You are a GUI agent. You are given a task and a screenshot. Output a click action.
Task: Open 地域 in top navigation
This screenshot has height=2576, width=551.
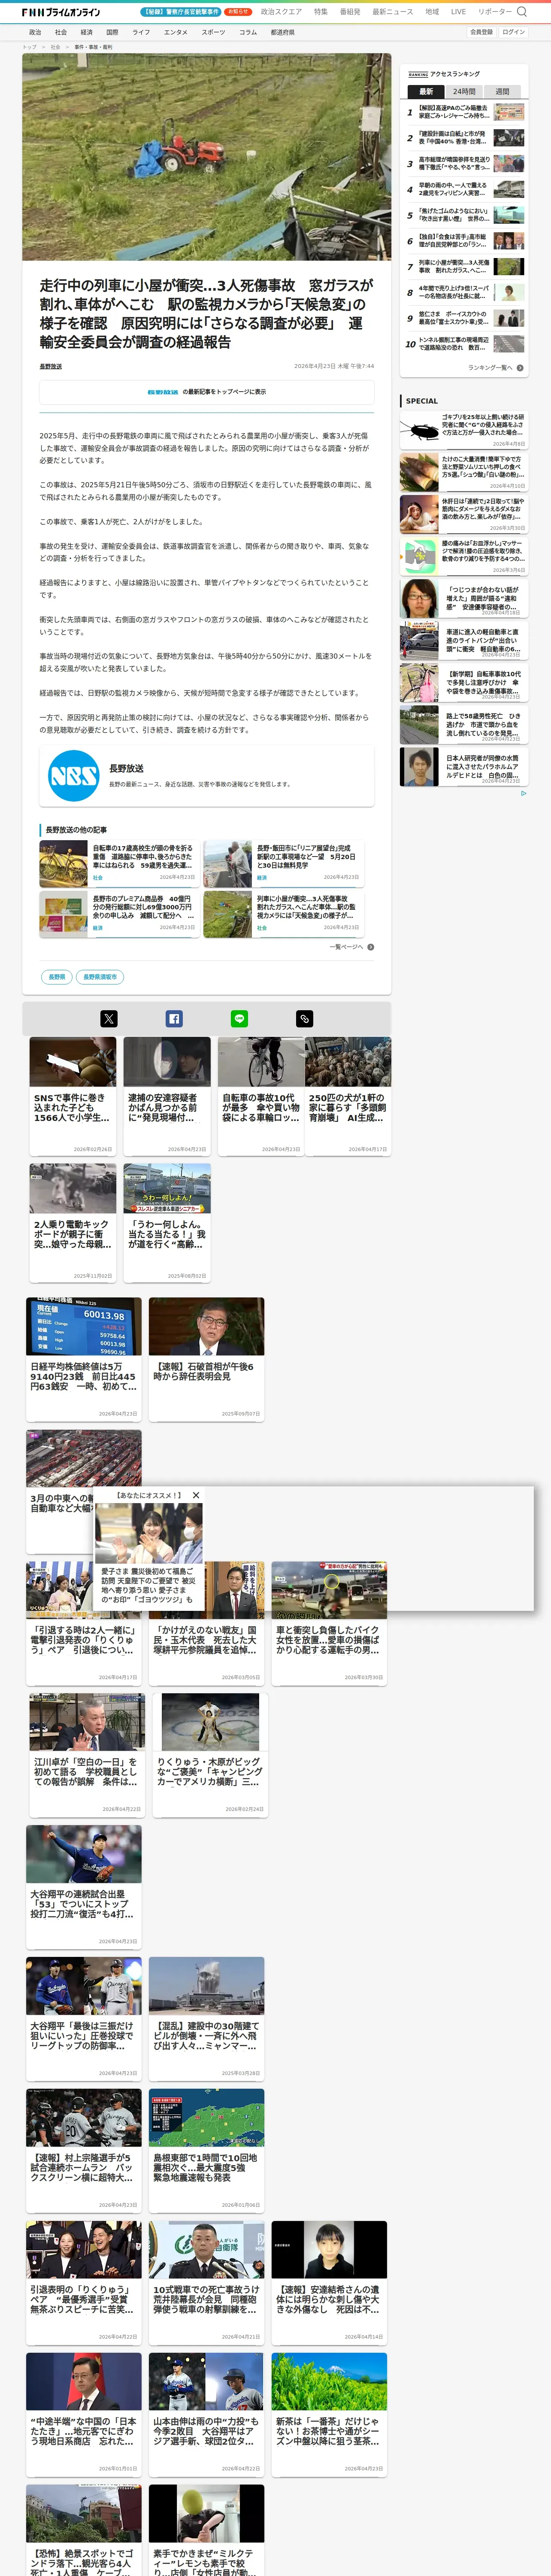[x=432, y=12]
